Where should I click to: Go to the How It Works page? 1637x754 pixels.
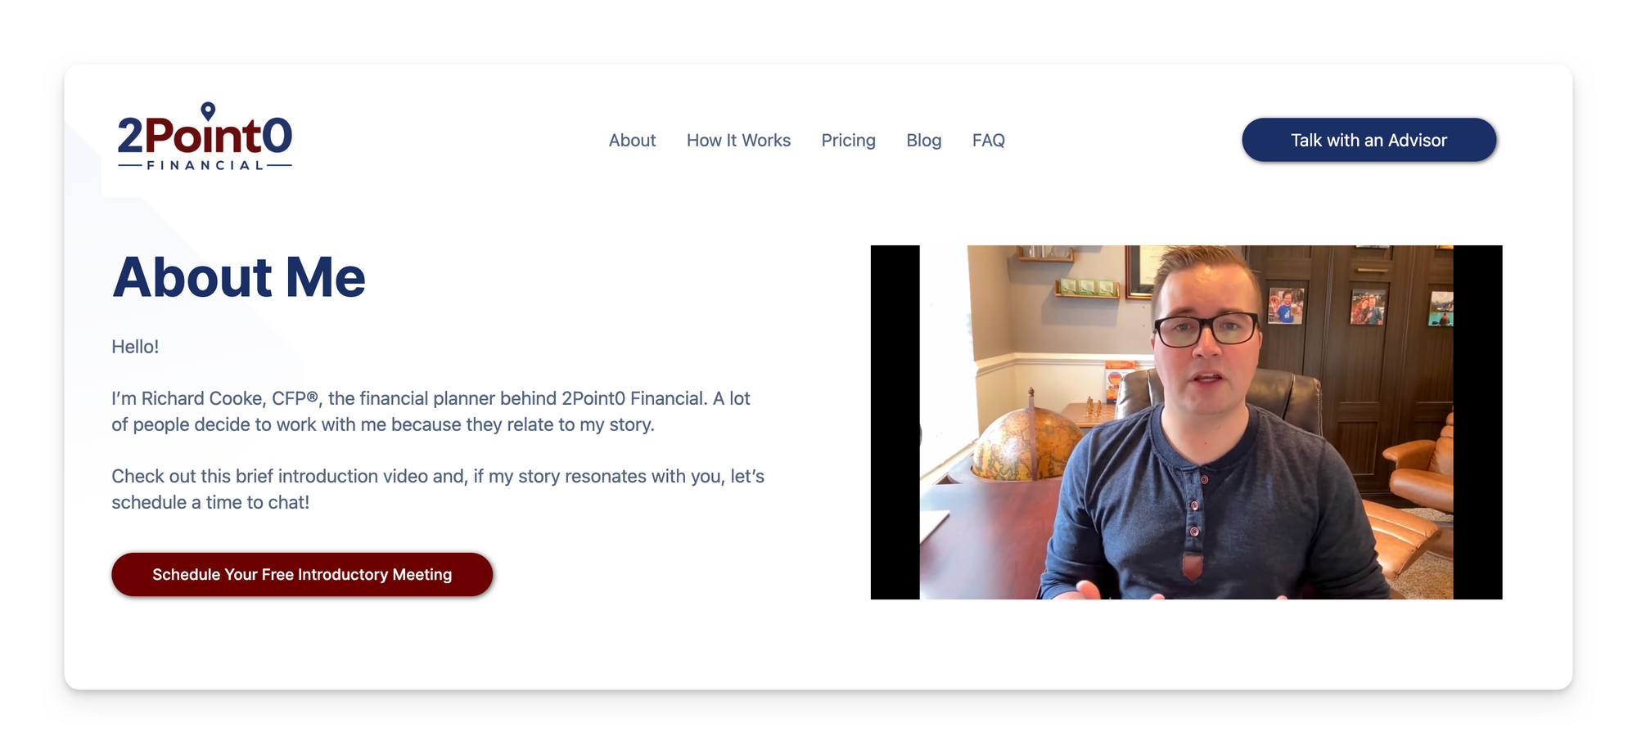coord(738,141)
